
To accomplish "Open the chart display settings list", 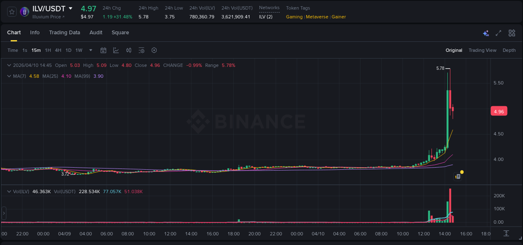I will point(141,50).
